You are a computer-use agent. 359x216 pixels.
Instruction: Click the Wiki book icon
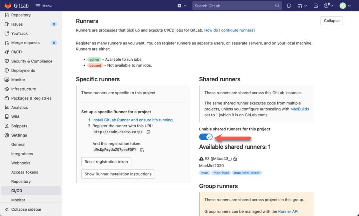(7, 116)
